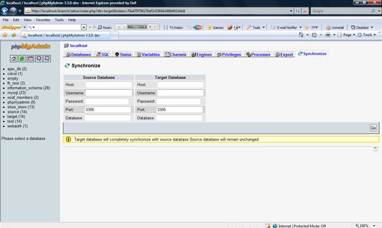Click the IE Home icon in command bar
Viewport: 382px width, 228px height.
[301, 35]
